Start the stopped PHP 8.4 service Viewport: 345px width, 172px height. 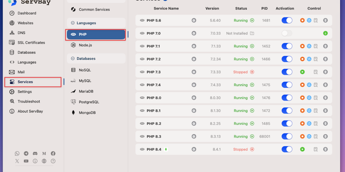(x=302, y=149)
